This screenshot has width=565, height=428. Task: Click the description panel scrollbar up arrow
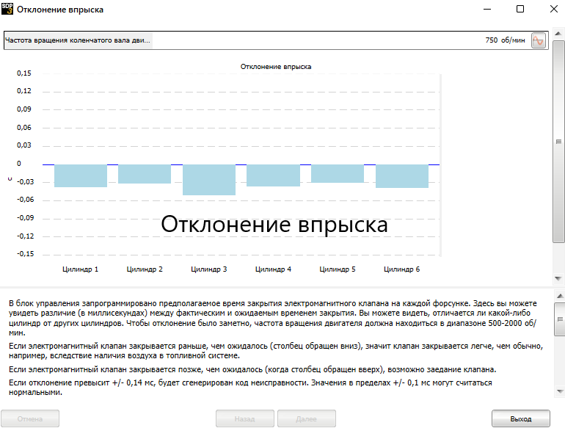coord(560,296)
